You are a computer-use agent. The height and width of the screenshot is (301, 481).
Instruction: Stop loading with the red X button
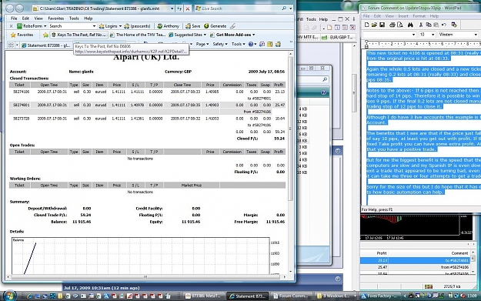[x=188, y=8]
